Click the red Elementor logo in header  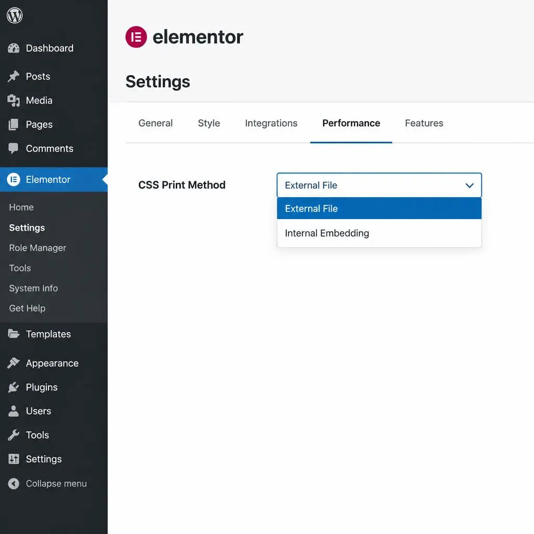[x=136, y=37]
